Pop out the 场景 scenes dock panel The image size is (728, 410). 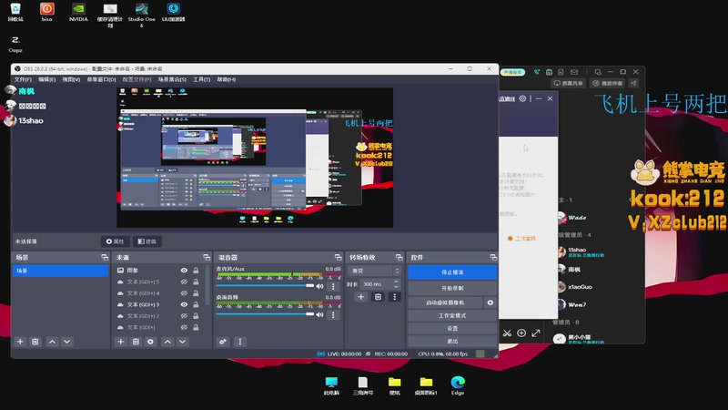coord(105,257)
